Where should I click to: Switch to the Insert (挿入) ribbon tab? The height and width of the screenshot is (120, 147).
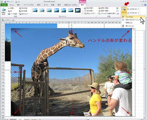19,5
